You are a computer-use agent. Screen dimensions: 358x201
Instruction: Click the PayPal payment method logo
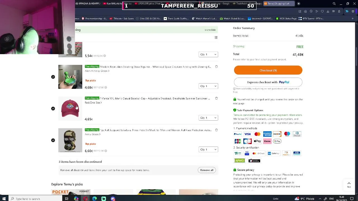coord(238,134)
